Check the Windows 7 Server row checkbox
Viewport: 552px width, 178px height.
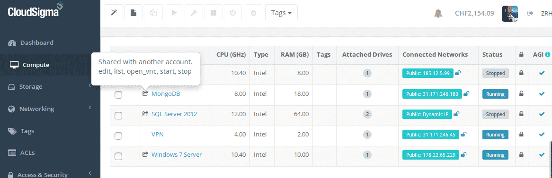pyautogui.click(x=119, y=156)
